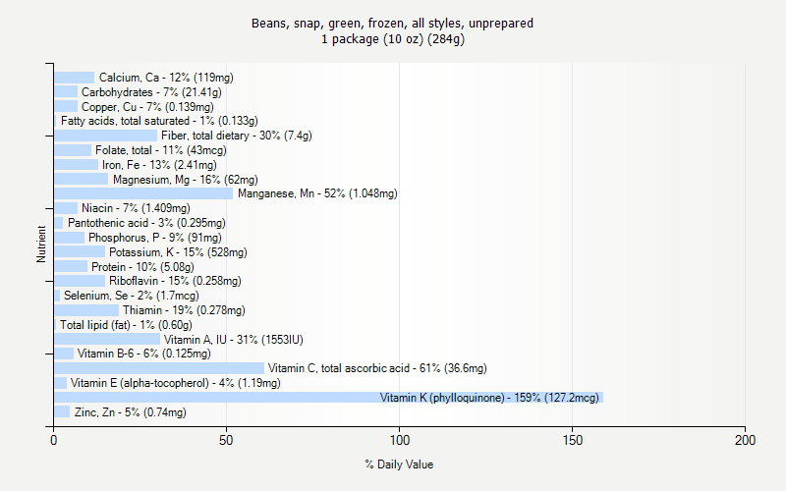This screenshot has height=491, width=786.
Task: Click the blue bar left of Manganese label
Action: coord(143,193)
